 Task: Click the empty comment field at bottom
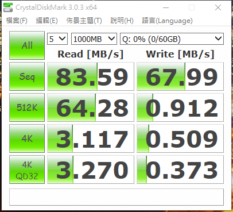pos(116,197)
